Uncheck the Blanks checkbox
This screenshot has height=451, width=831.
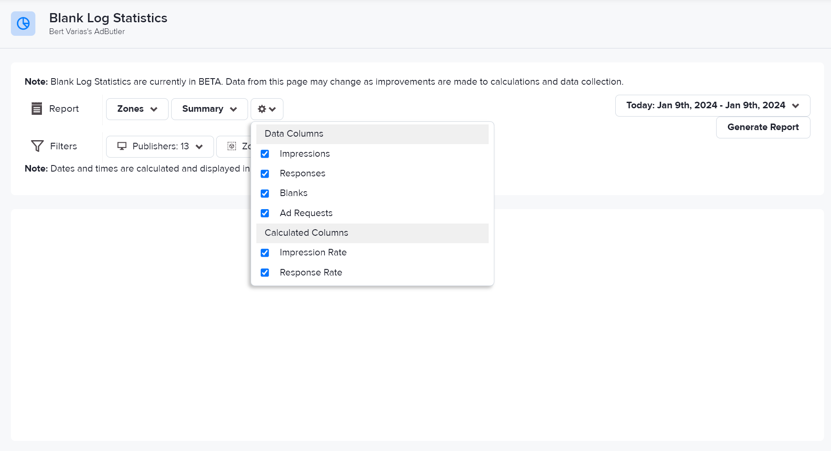[265, 193]
